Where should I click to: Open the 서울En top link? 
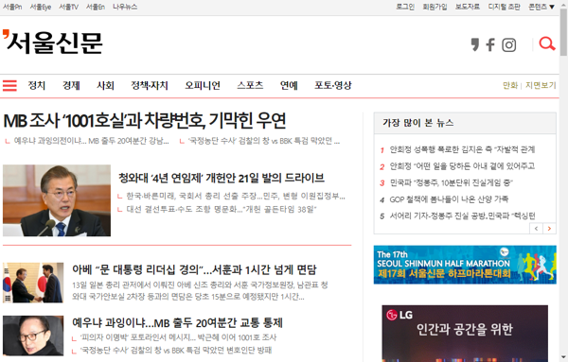(x=96, y=7)
